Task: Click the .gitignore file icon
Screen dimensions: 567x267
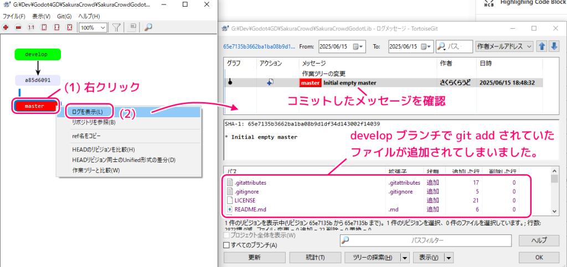Action: point(230,191)
